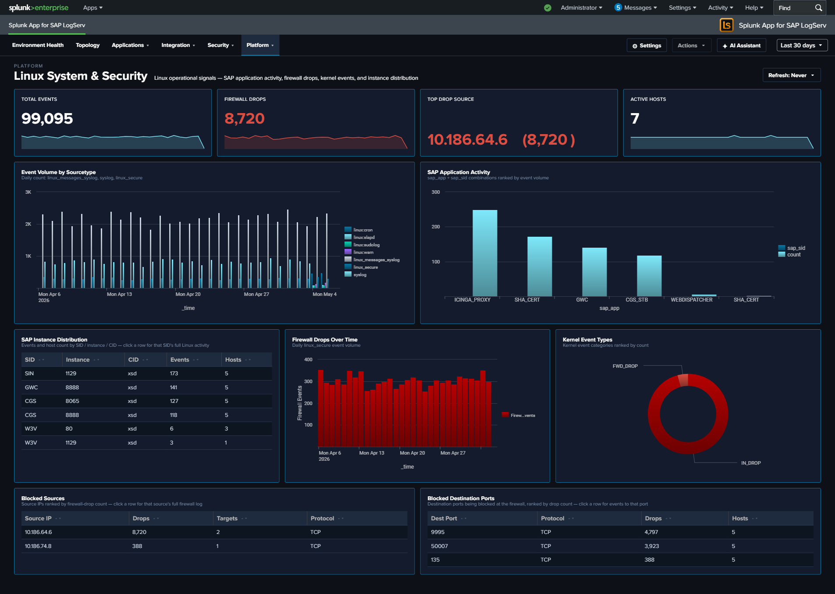The height and width of the screenshot is (594, 835).
Task: Launch the AI Assistant
Action: (741, 45)
